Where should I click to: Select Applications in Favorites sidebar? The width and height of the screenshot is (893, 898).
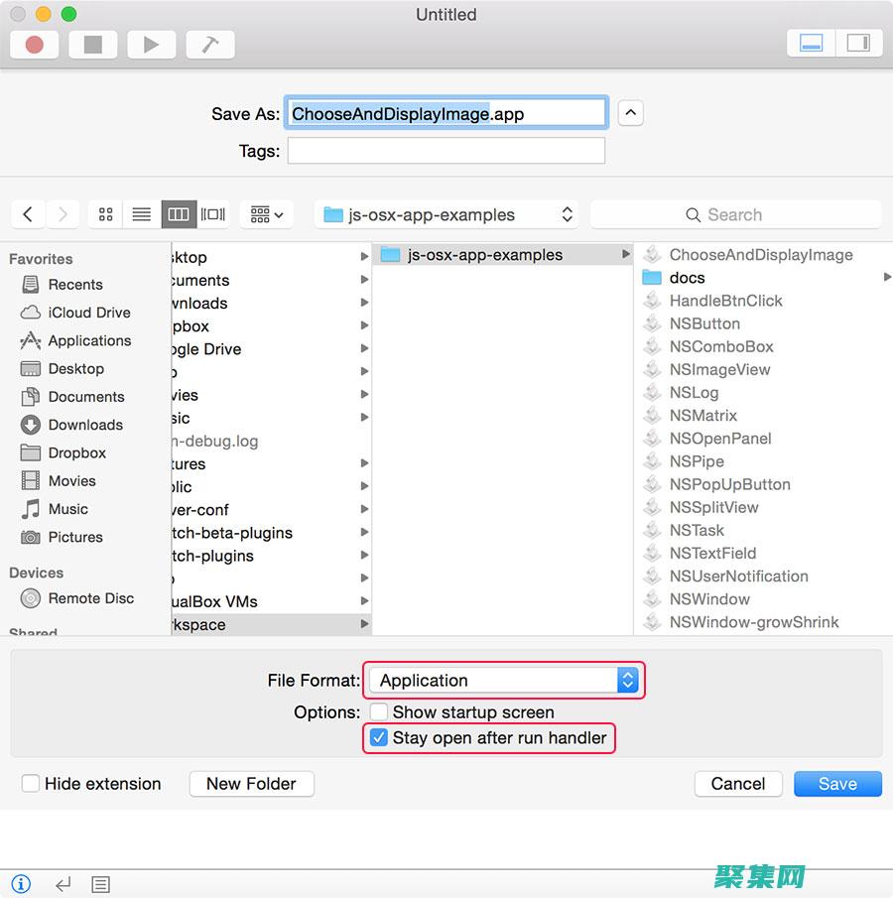(x=89, y=340)
